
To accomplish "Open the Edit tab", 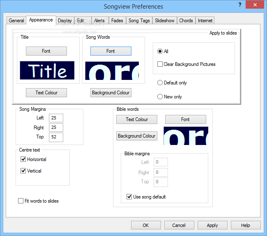I will click(83, 21).
